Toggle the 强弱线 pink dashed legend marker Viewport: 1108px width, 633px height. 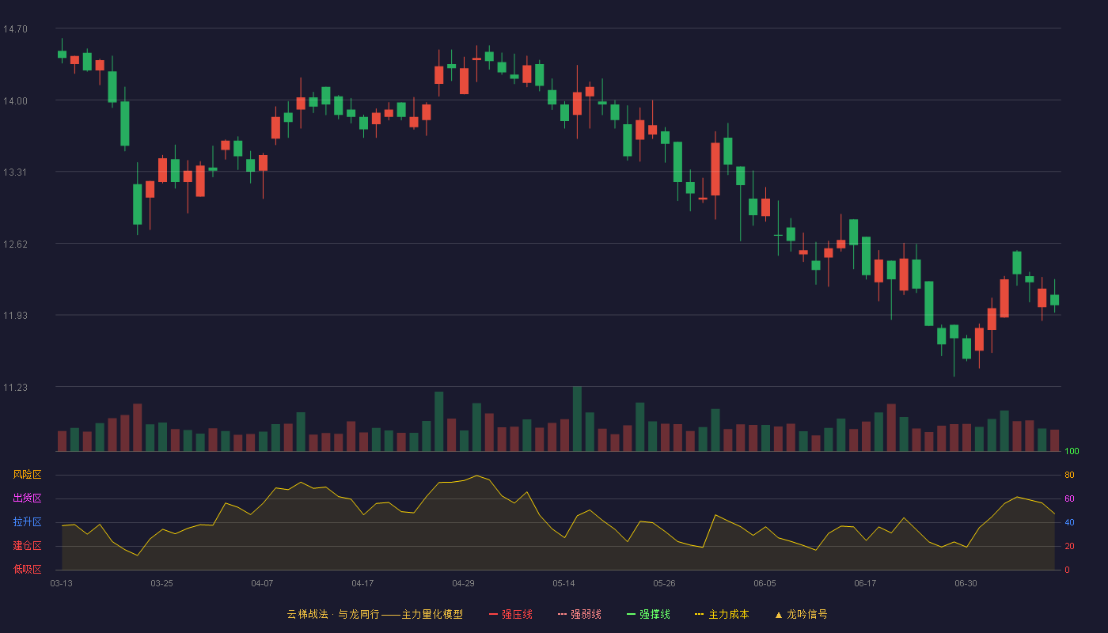[562, 614]
